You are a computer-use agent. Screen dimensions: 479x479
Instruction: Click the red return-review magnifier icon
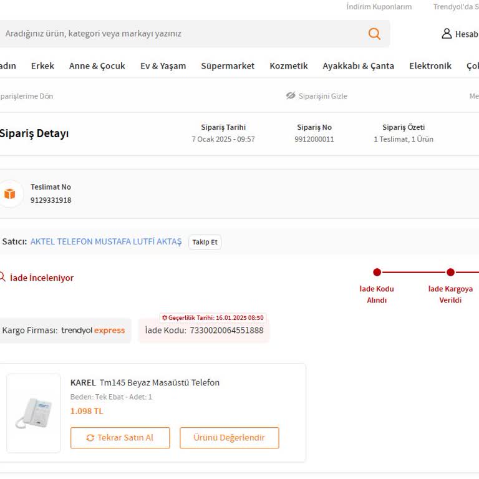(x=2, y=278)
